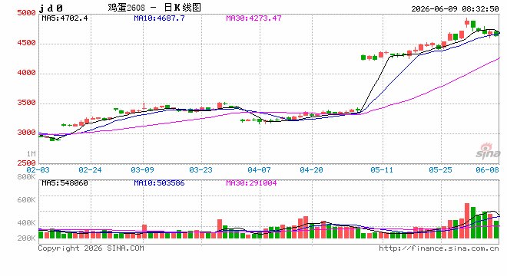Image resolution: width=507 pixels, height=276 pixels.
Task: Click the 600K volume axis label
Action: [26, 200]
